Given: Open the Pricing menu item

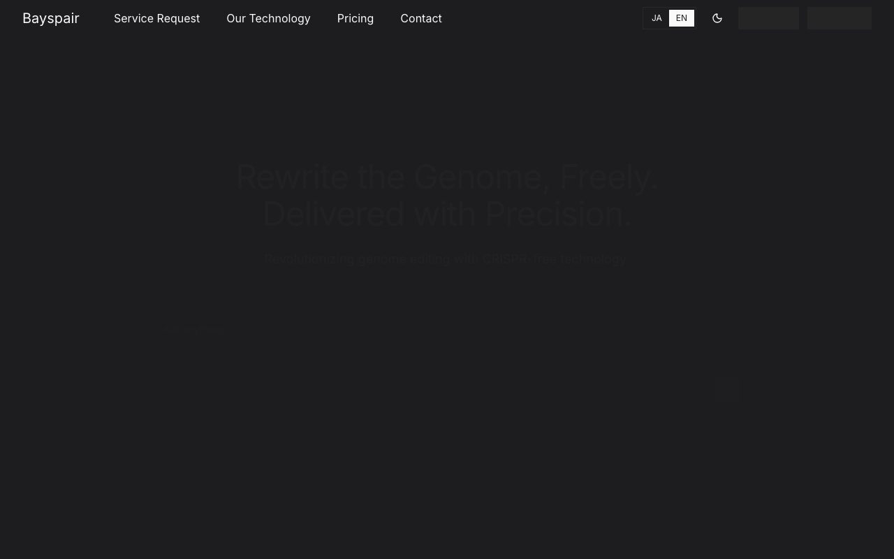Looking at the screenshot, I should (x=356, y=18).
